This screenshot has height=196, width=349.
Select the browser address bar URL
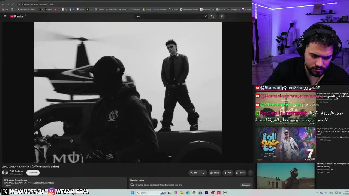(37, 4)
